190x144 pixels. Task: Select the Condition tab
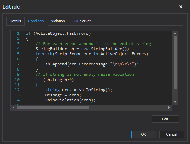[x=36, y=21]
